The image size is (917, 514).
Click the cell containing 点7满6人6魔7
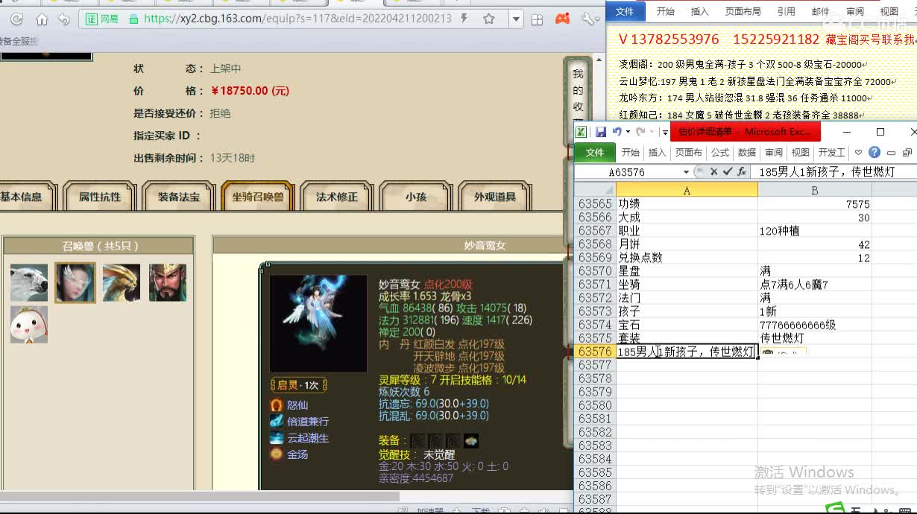814,285
